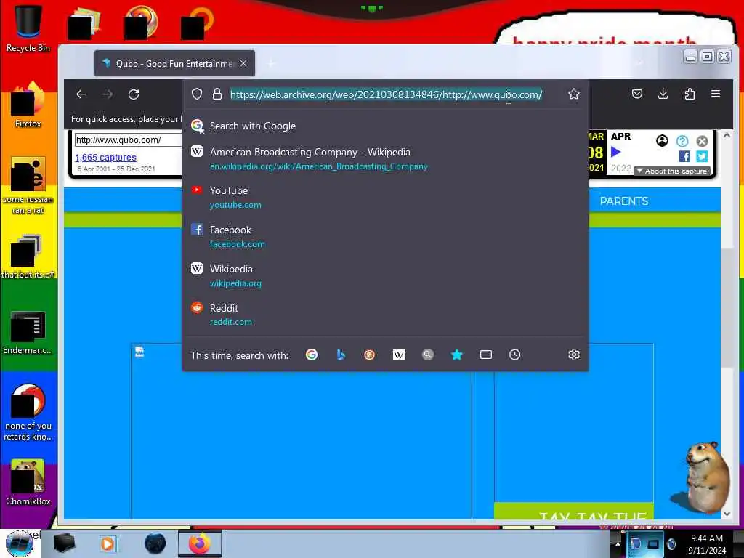The height and width of the screenshot is (558, 744).
Task: Click the address bar URL field
Action: (386, 94)
